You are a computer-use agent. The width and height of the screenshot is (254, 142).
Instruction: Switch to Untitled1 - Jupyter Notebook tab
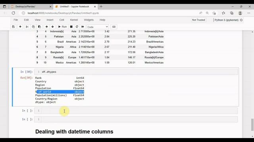coord(75,7)
